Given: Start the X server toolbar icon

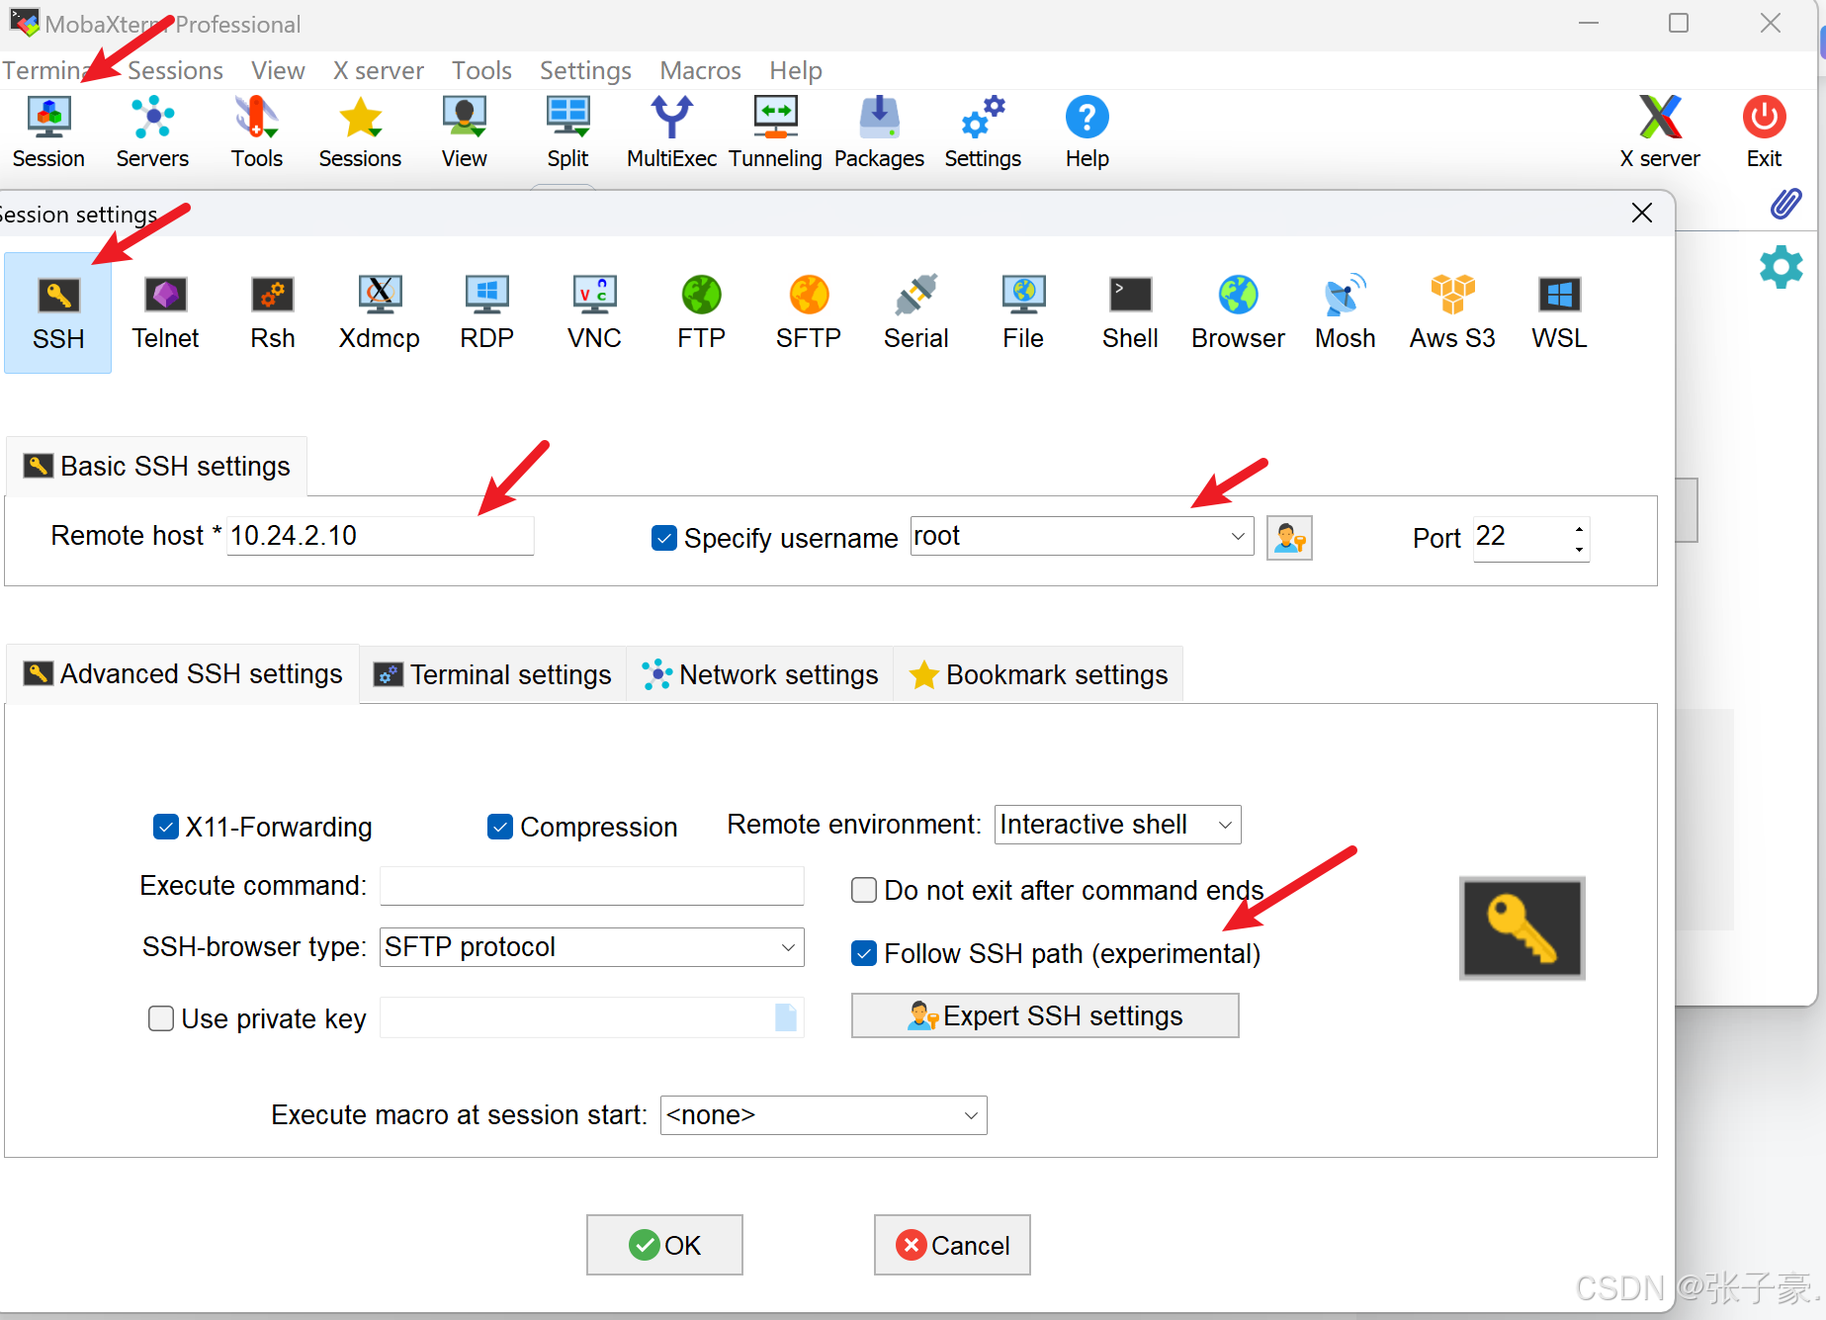Looking at the screenshot, I should pos(1660,132).
